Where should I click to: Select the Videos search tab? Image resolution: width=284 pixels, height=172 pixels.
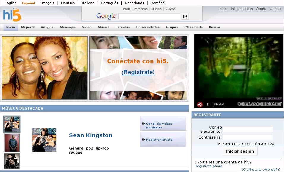[x=170, y=9]
